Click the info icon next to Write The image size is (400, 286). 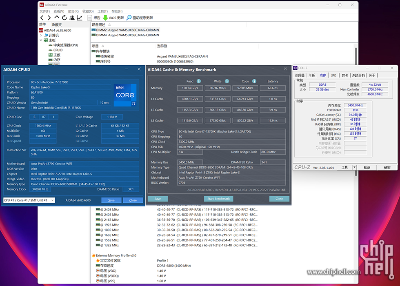coord(227,81)
